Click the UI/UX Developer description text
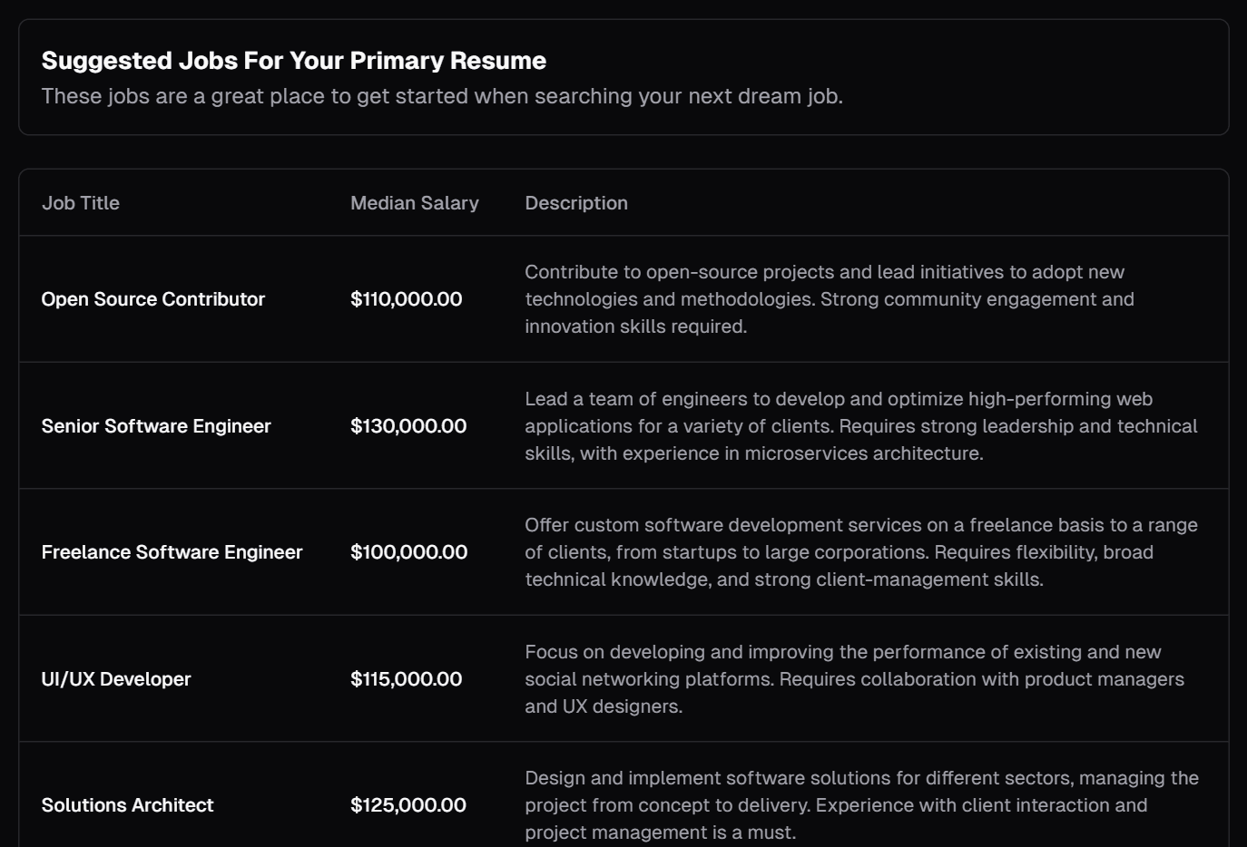1247x847 pixels. tap(853, 679)
